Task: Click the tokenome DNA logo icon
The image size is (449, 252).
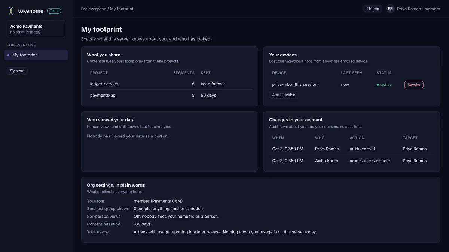Action: click(11, 11)
